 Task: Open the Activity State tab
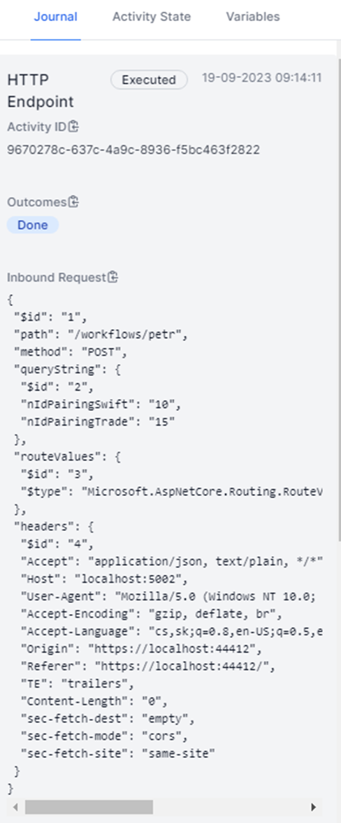(x=152, y=17)
